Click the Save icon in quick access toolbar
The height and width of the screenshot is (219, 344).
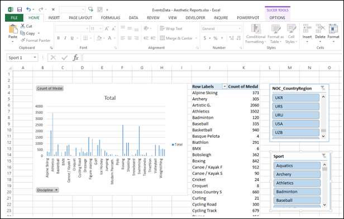point(19,9)
